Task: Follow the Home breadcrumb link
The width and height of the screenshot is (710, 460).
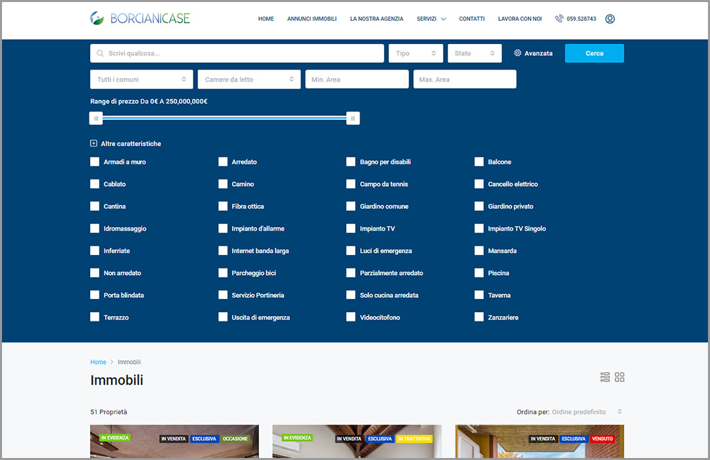Action: click(98, 362)
